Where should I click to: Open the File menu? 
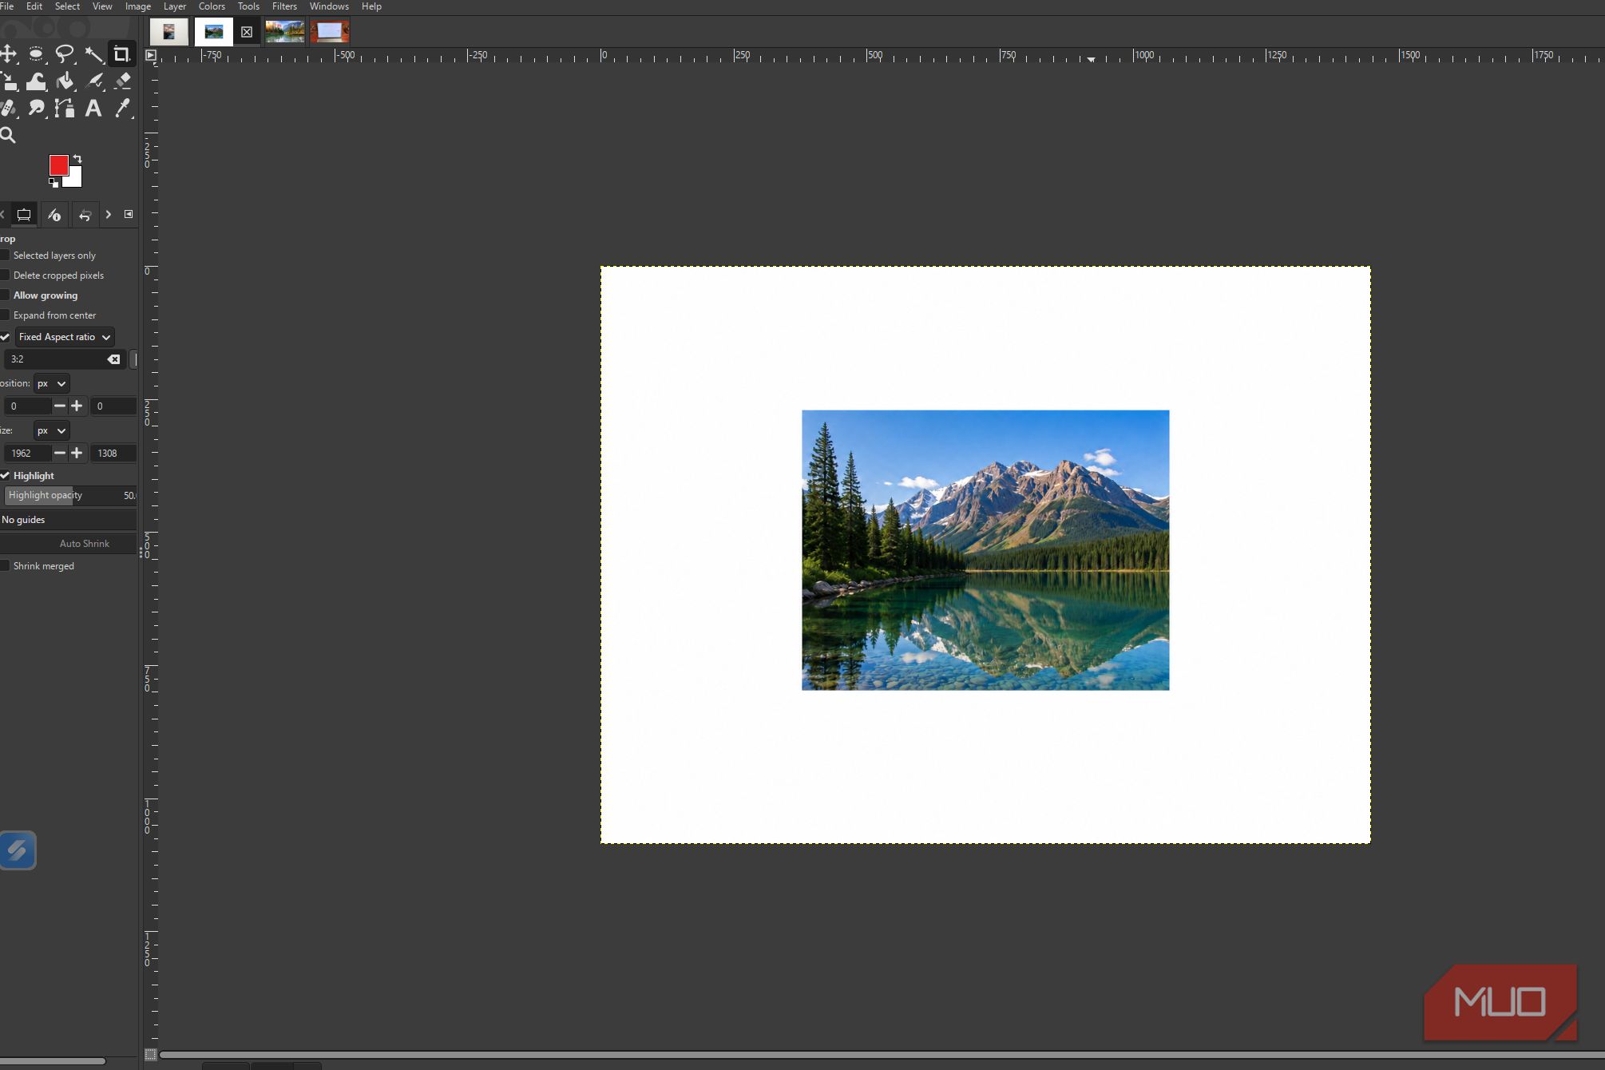[x=7, y=6]
